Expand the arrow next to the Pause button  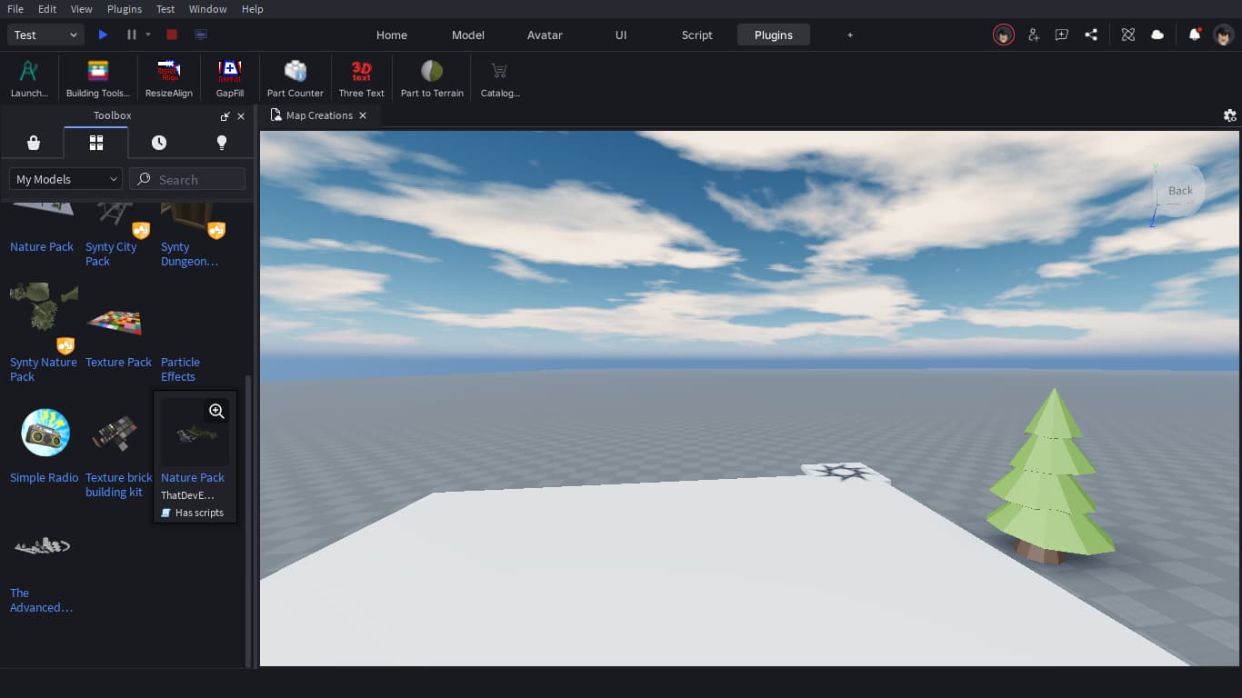[x=148, y=35]
